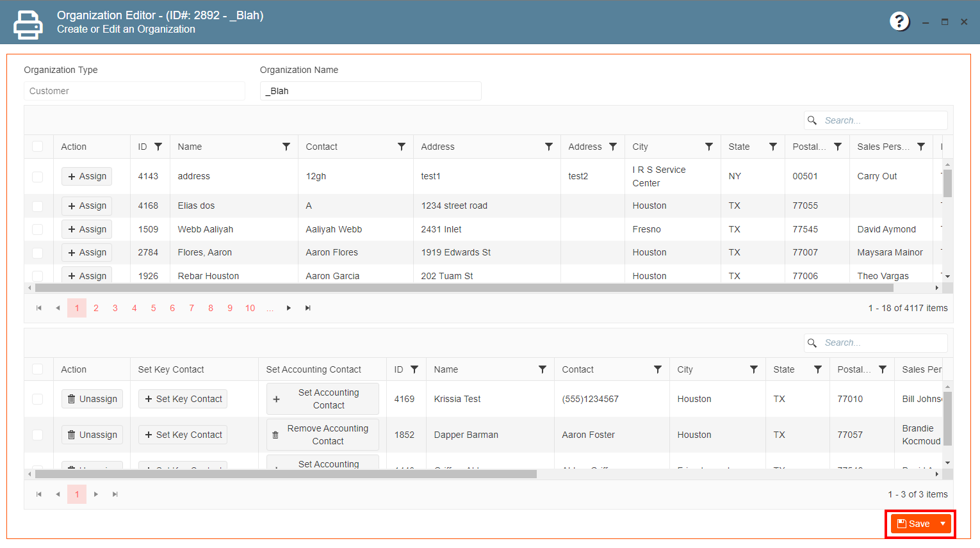The width and height of the screenshot is (980, 548).
Task: Set Key Contact for Dapper Barman
Action: coord(183,435)
